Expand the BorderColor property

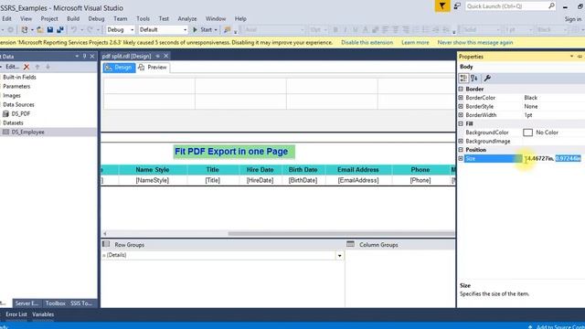tap(461, 98)
